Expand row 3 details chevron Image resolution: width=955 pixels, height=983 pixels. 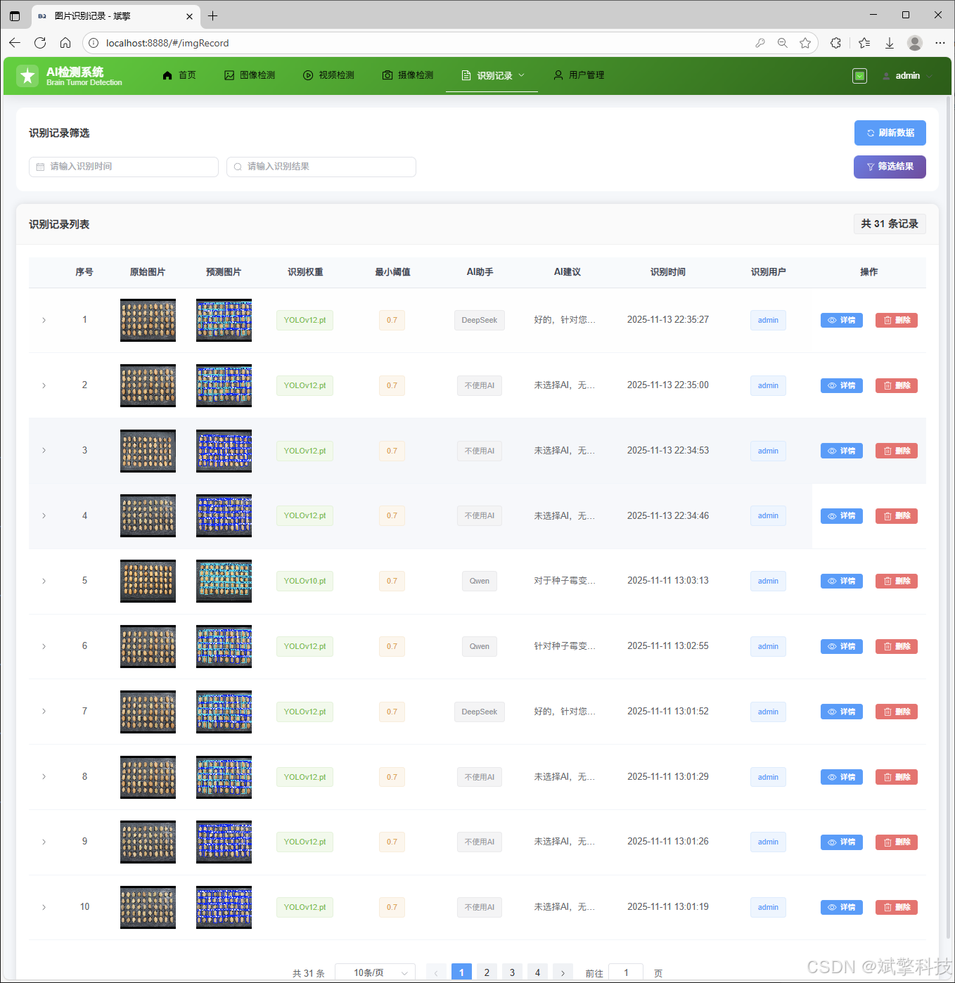point(44,451)
